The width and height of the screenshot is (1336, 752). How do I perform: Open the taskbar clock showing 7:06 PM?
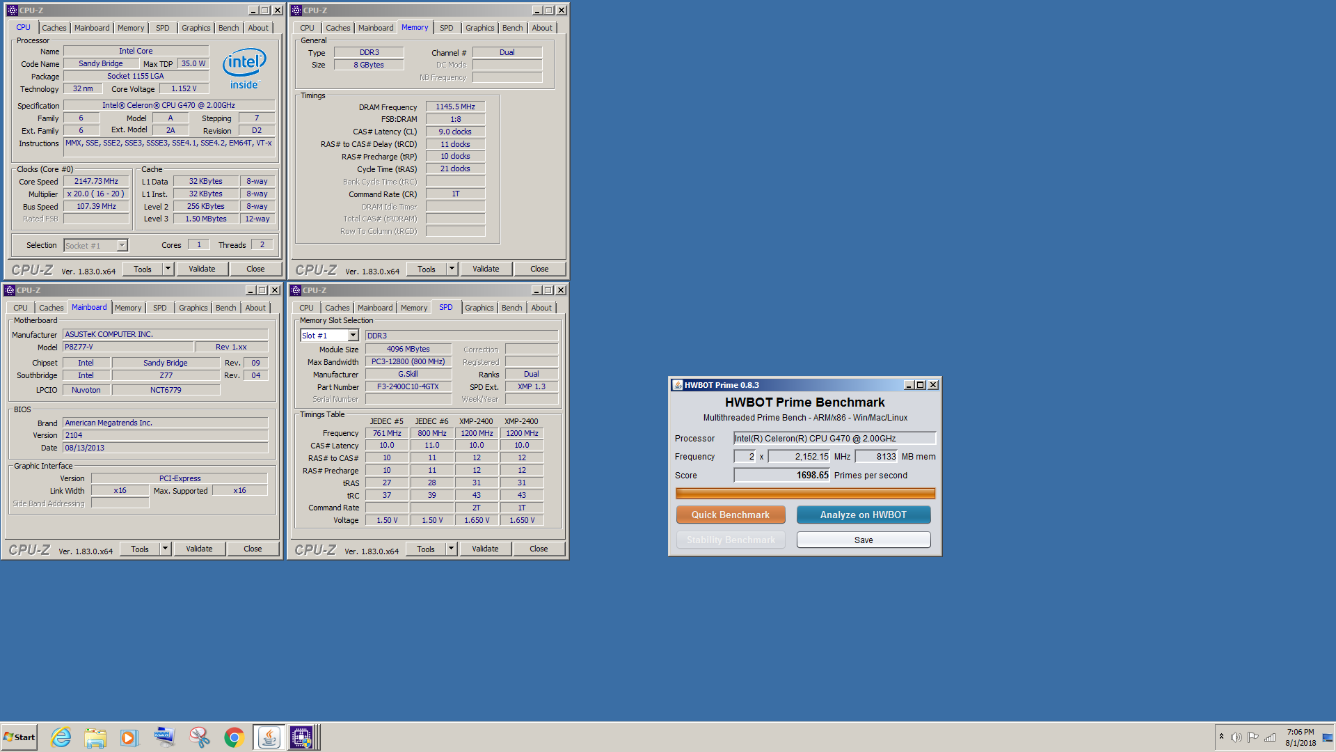(x=1301, y=737)
